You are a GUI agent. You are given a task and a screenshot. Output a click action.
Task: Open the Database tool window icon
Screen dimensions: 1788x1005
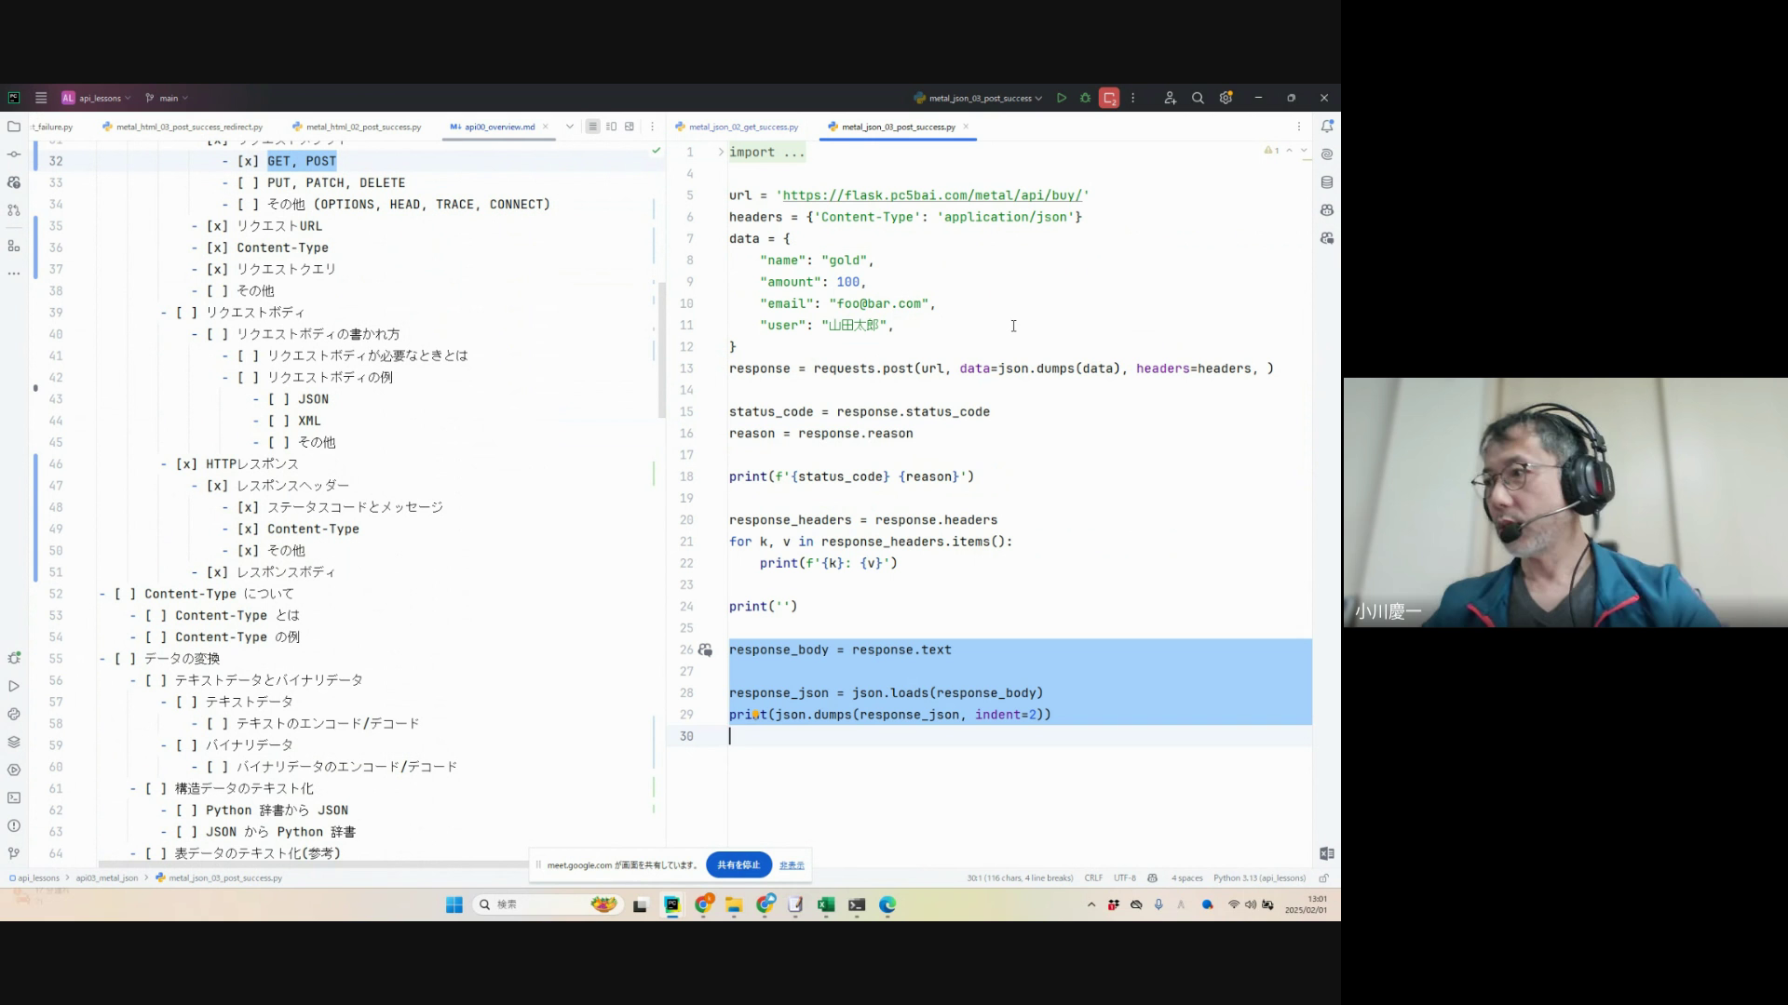click(x=1327, y=182)
